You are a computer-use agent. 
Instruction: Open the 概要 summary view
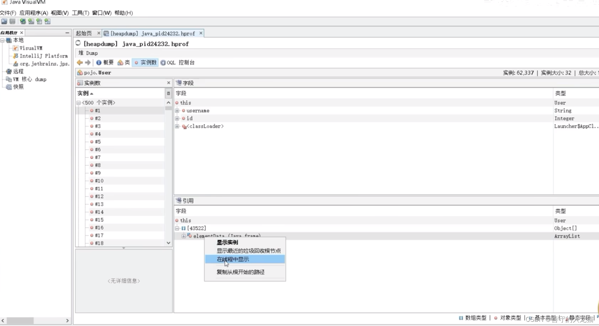105,63
